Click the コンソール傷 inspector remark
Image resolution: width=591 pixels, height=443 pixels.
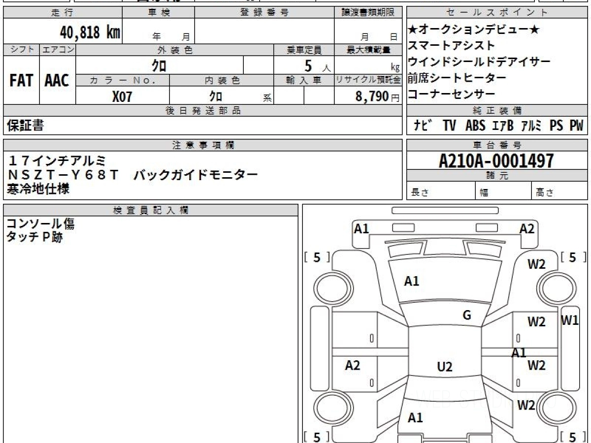[40, 224]
